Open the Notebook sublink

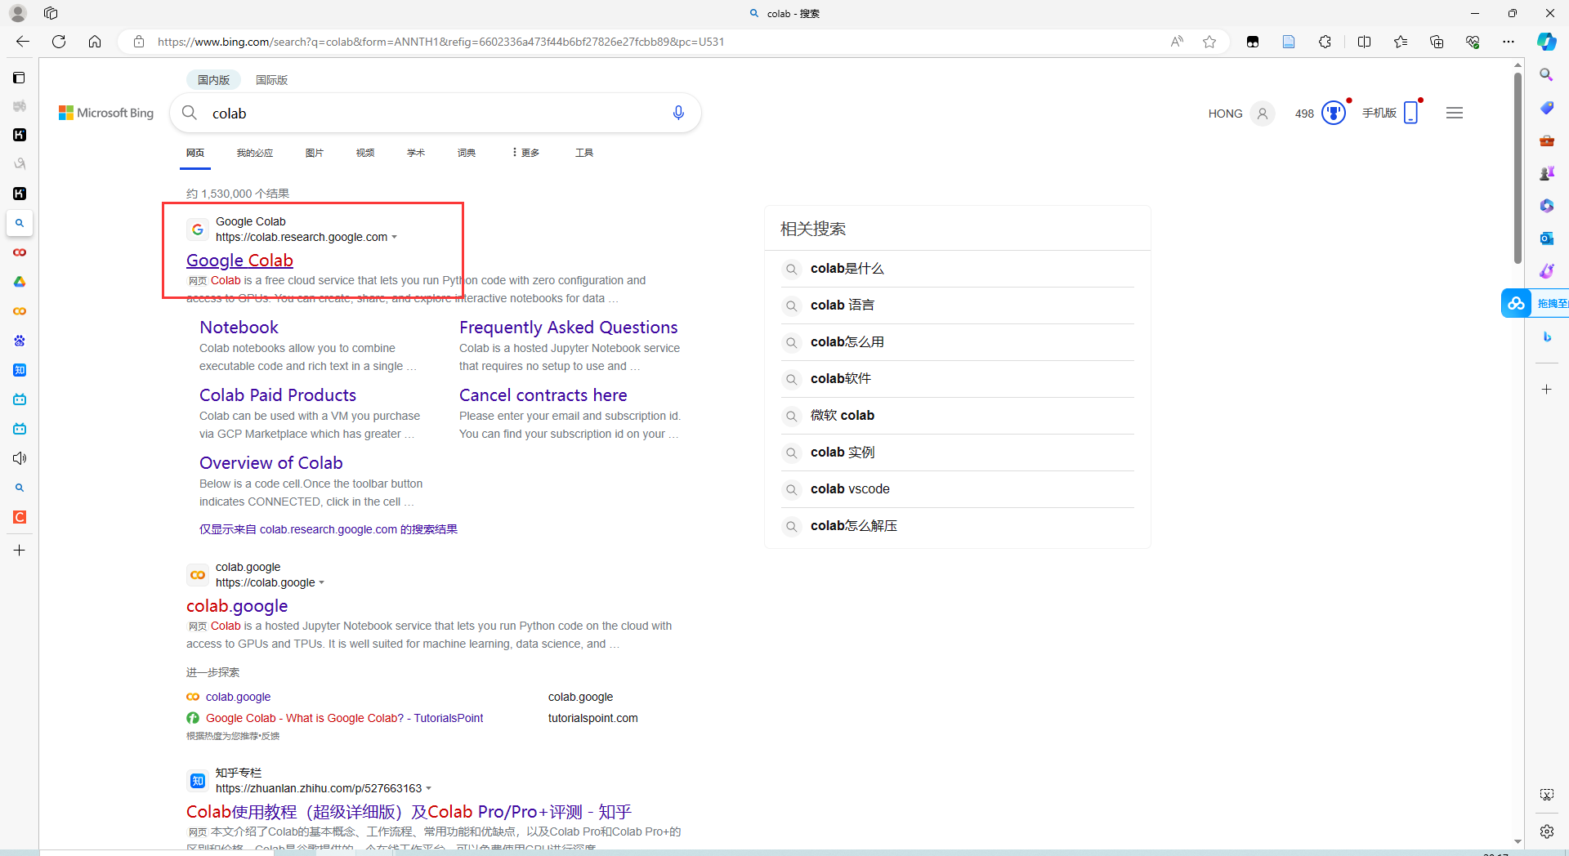tap(239, 328)
